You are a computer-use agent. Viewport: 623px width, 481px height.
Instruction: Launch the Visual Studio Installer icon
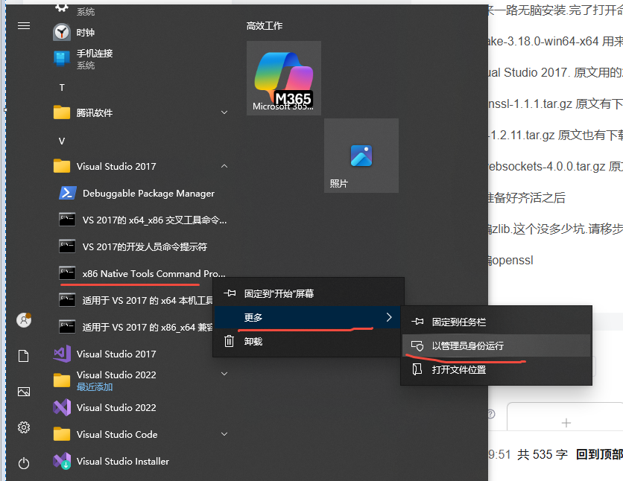tap(62, 461)
